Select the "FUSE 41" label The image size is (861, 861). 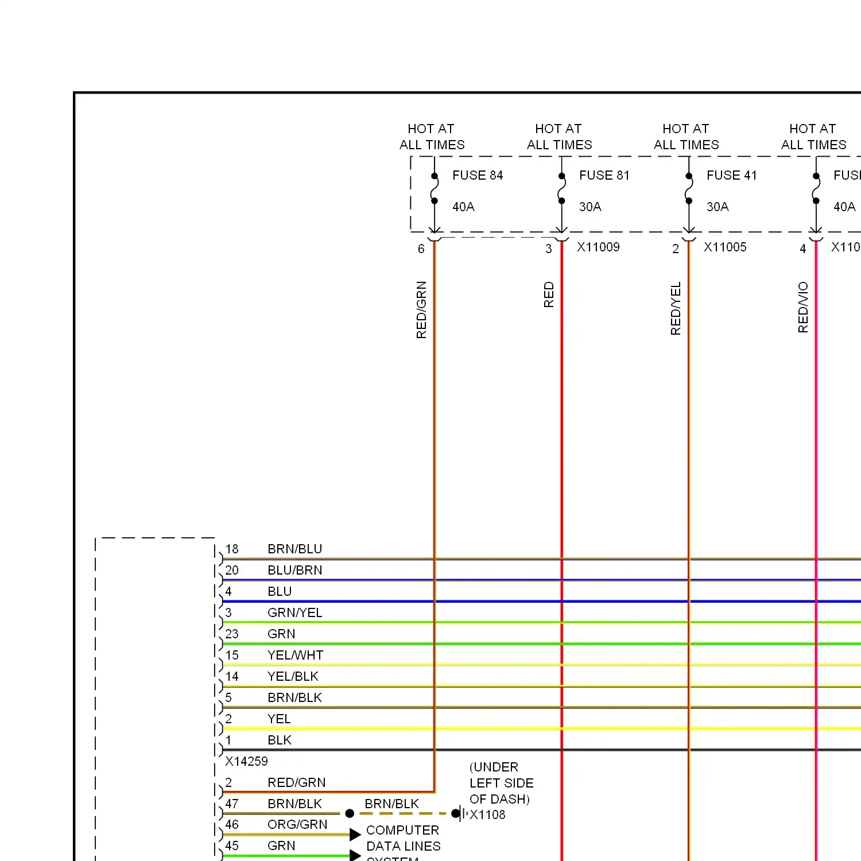pyautogui.click(x=732, y=175)
